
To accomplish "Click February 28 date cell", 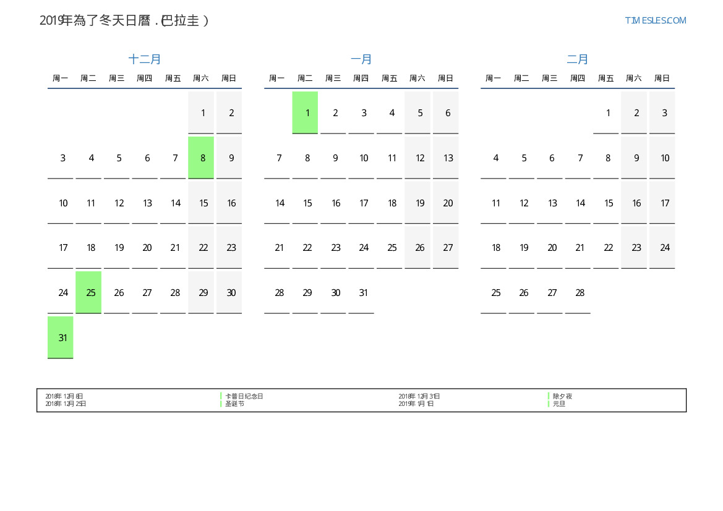I will point(578,292).
